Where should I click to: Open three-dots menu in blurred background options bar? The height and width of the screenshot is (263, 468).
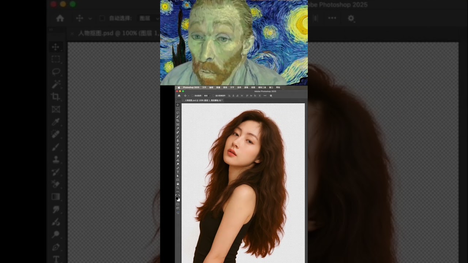pos(332,18)
